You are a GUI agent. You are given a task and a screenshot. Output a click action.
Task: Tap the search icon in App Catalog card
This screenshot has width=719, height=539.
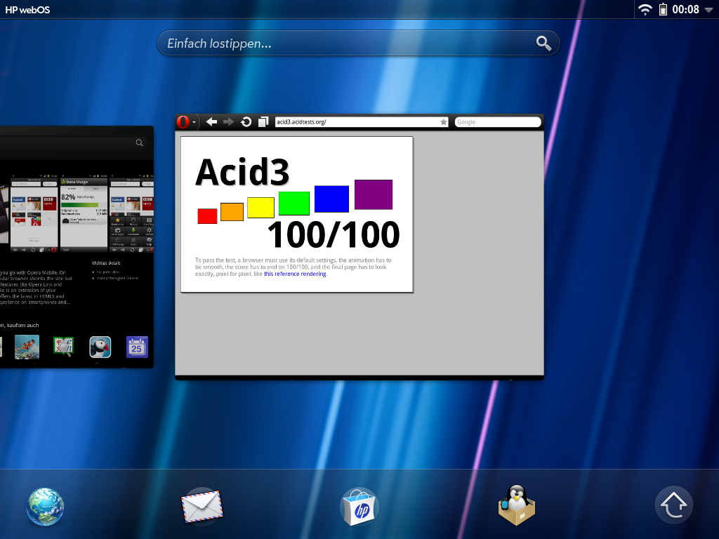140,142
